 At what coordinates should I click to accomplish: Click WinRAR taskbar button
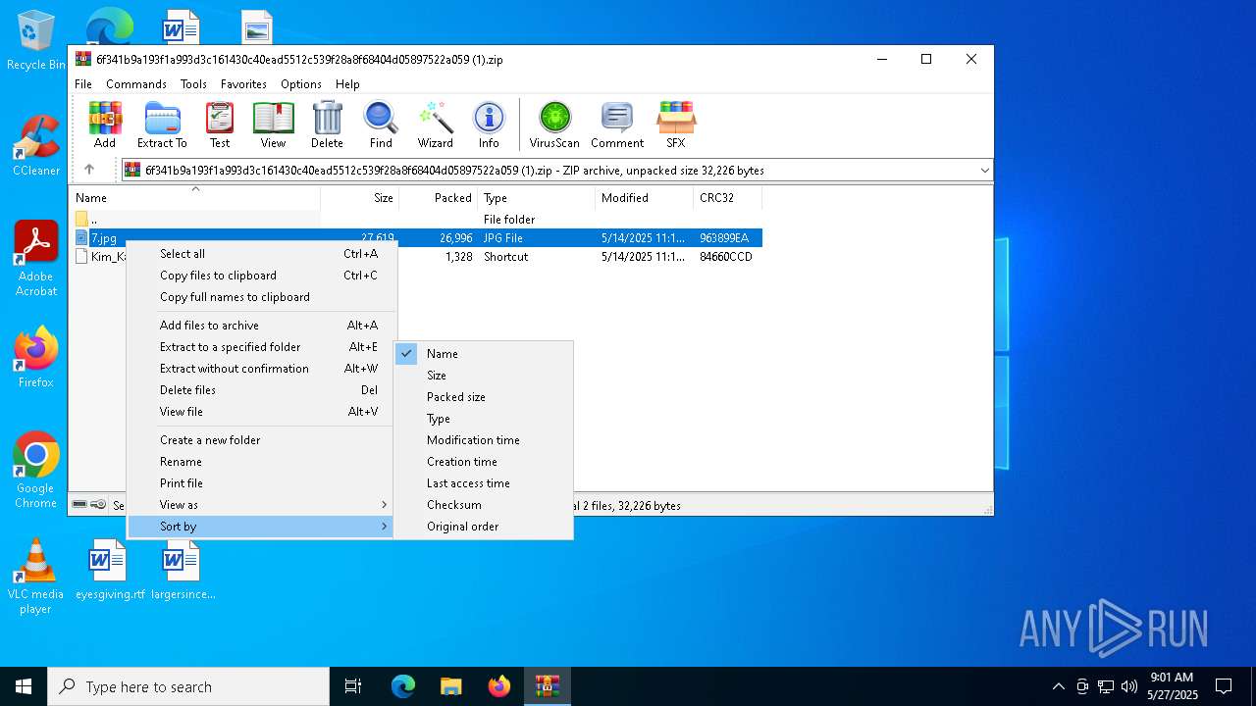[547, 686]
